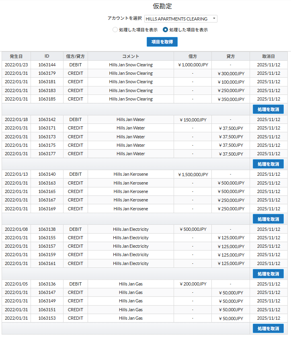
Task: Click the ￥350,000JPY credit amount cell
Action: coord(231,99)
